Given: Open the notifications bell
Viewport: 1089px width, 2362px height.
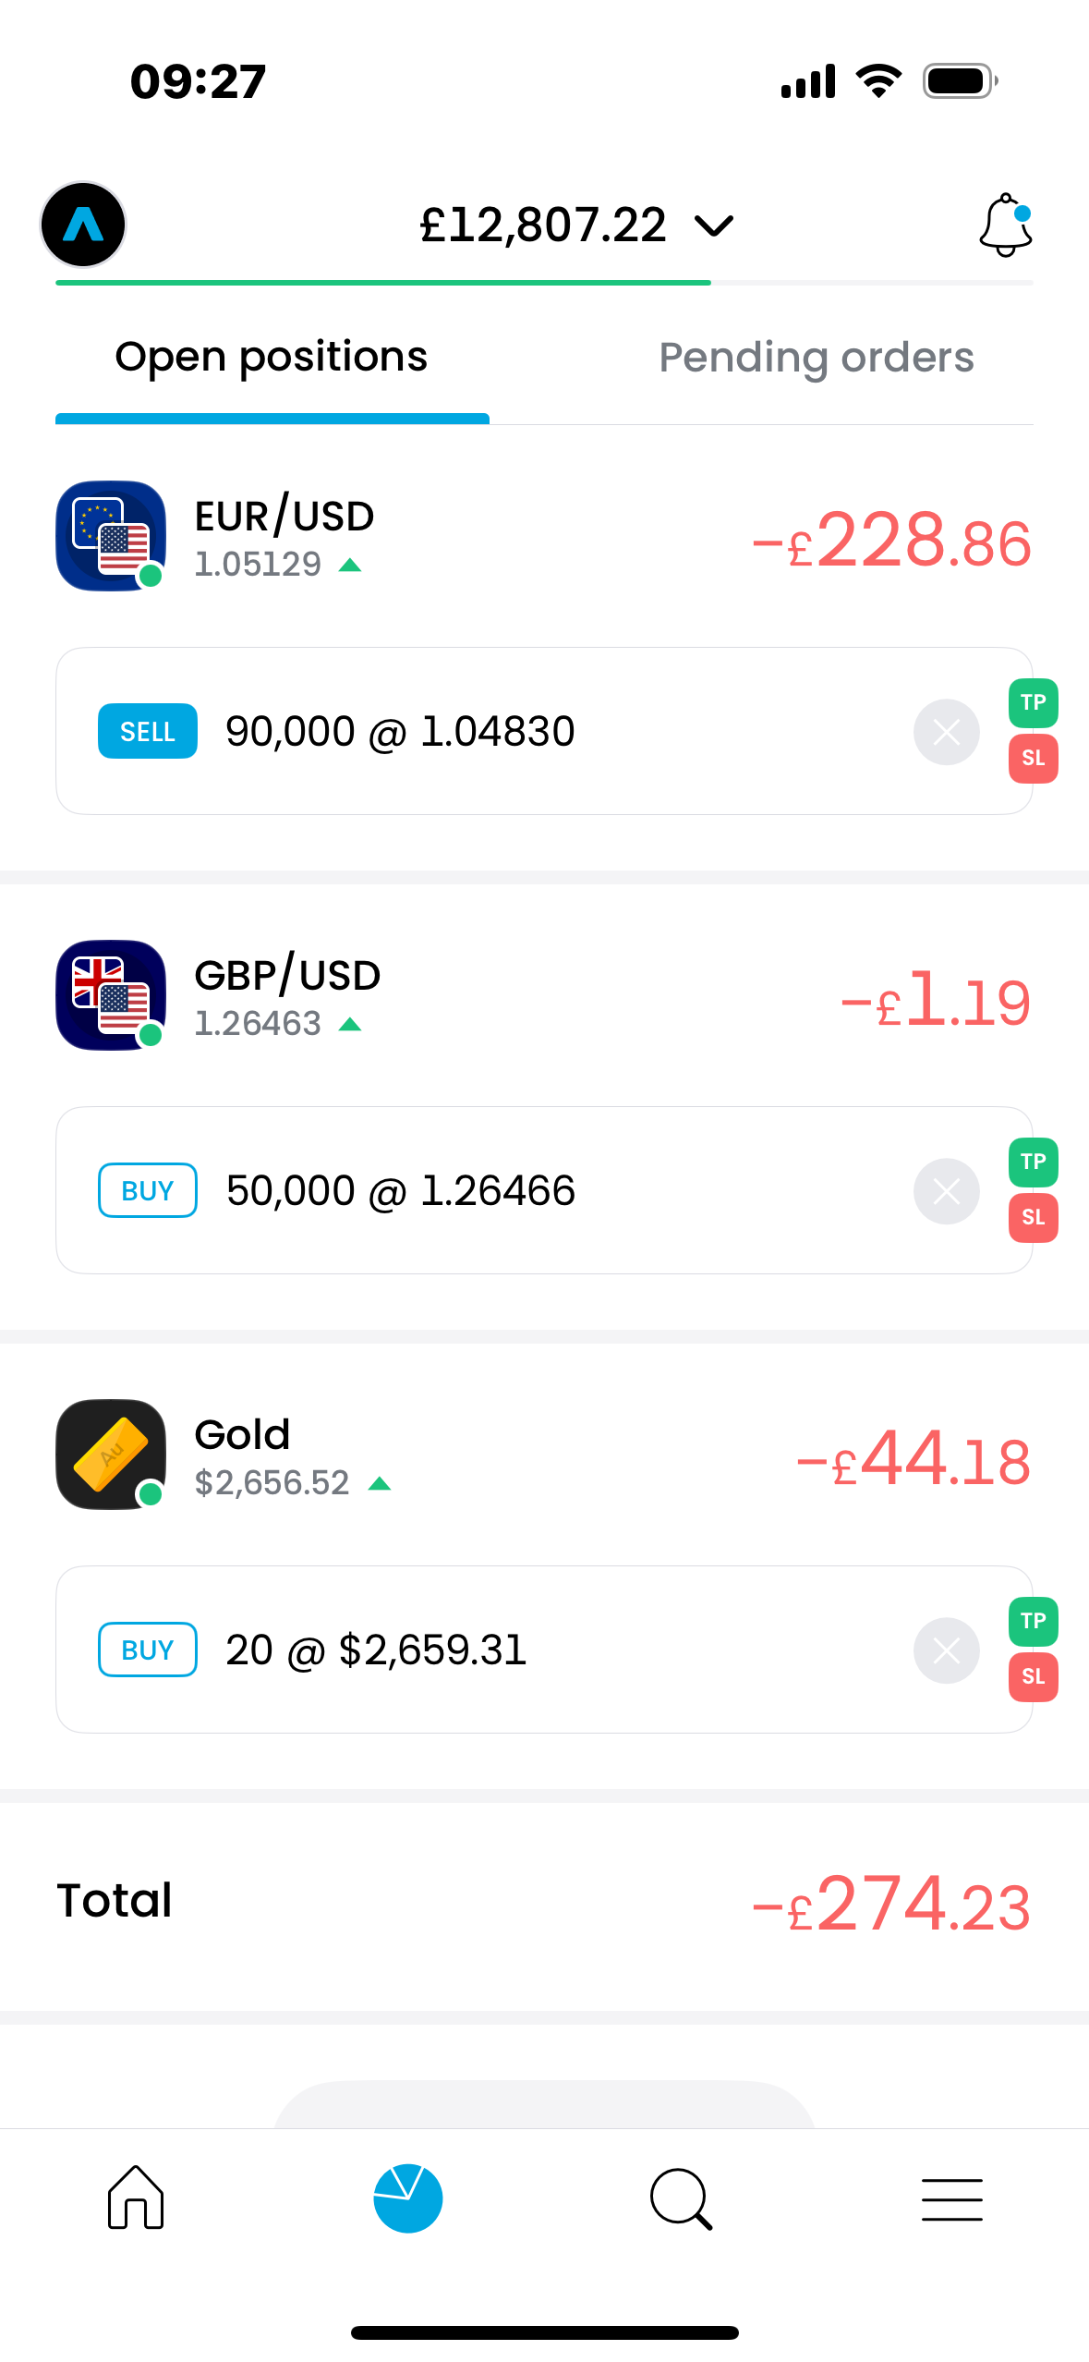Looking at the screenshot, I should 1005,225.
